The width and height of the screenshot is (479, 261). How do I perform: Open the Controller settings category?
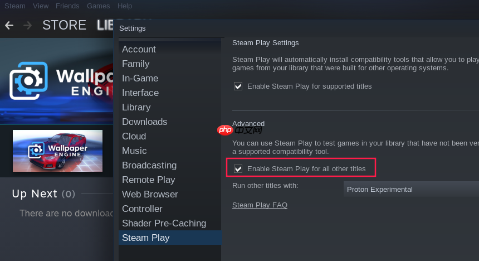click(142, 209)
